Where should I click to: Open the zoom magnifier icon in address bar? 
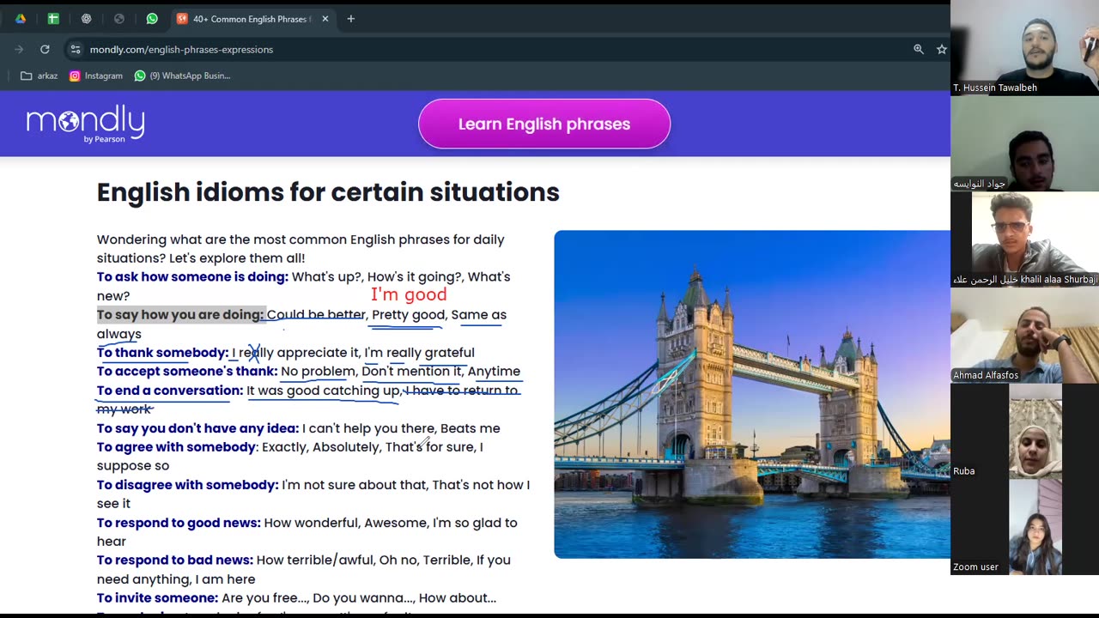[919, 50]
